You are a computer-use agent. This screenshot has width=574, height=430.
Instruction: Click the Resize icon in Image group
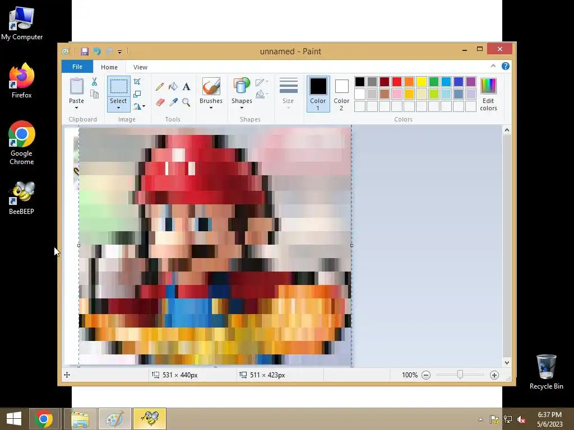click(x=137, y=94)
